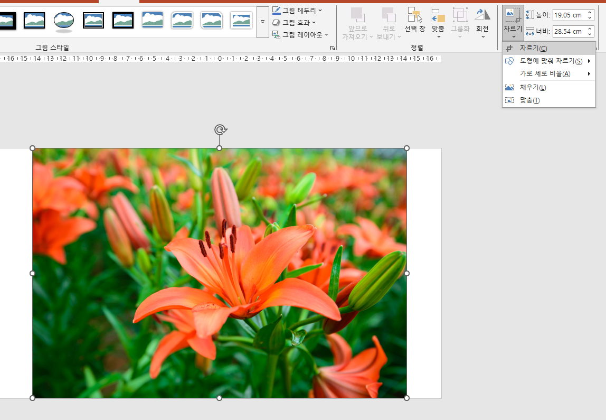Open the 회전 (rotate) dropdown
Screen dimensions: 606x420
(482, 23)
